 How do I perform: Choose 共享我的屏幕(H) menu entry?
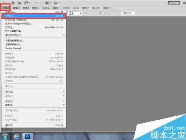coord(34,41)
